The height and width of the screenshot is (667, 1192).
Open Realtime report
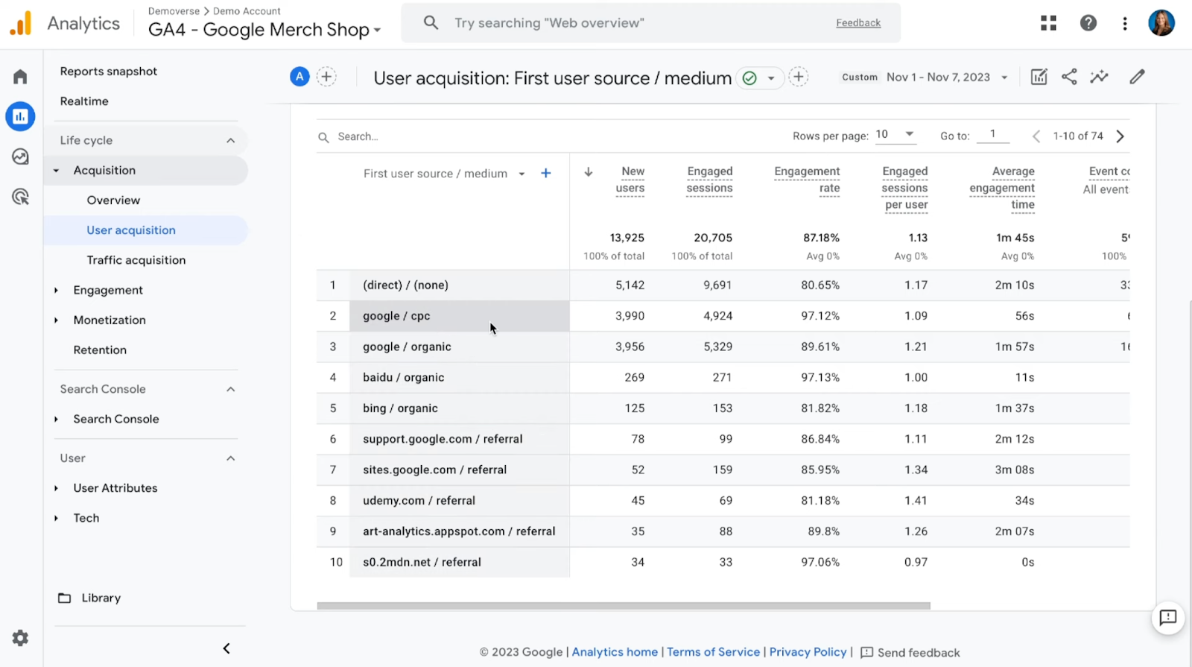click(84, 101)
